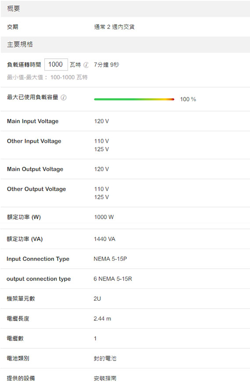
Task: Click the info icon beside 瓦特
Action: tap(86, 65)
